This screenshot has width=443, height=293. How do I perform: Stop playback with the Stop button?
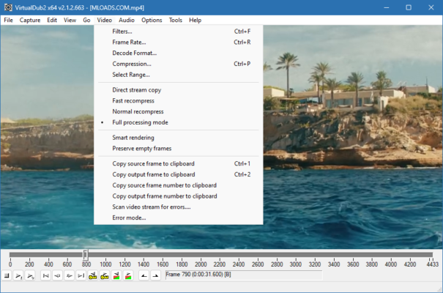pyautogui.click(x=7, y=275)
